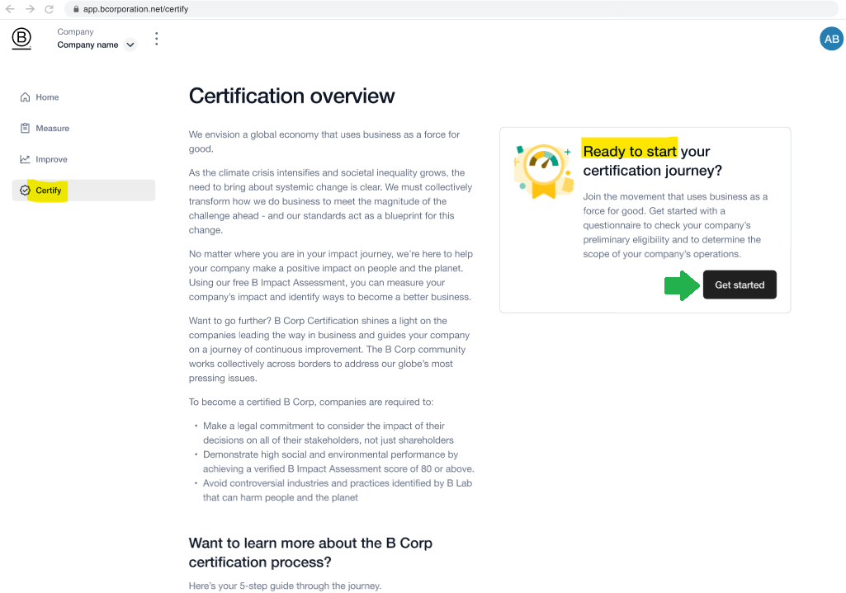The image size is (846, 593).
Task: Click the Improve chart icon in sidebar
Action: [x=25, y=159]
